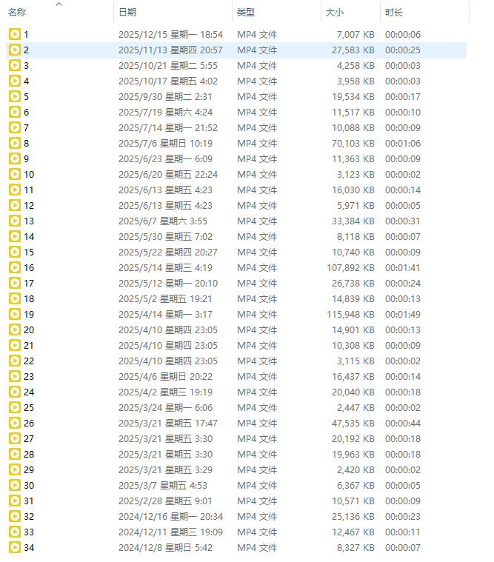Select the video icon for file 34
Viewport: 494px width, 562px height.
[15, 547]
